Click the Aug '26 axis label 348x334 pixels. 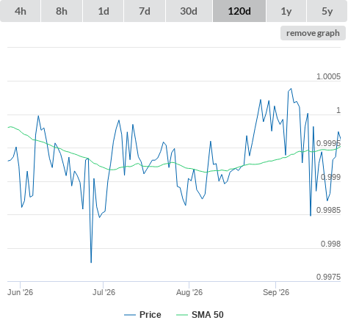pos(189,292)
